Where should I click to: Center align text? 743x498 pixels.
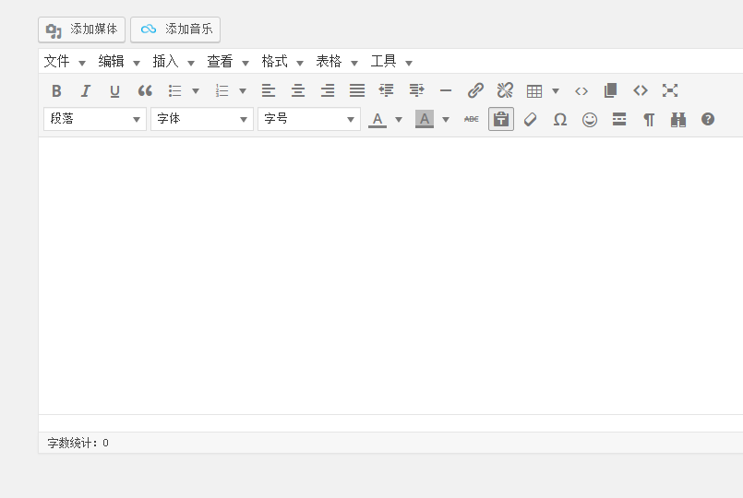tap(298, 90)
